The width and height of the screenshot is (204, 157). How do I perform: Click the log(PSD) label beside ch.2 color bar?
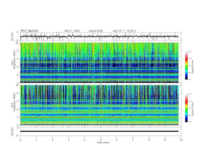193,109
